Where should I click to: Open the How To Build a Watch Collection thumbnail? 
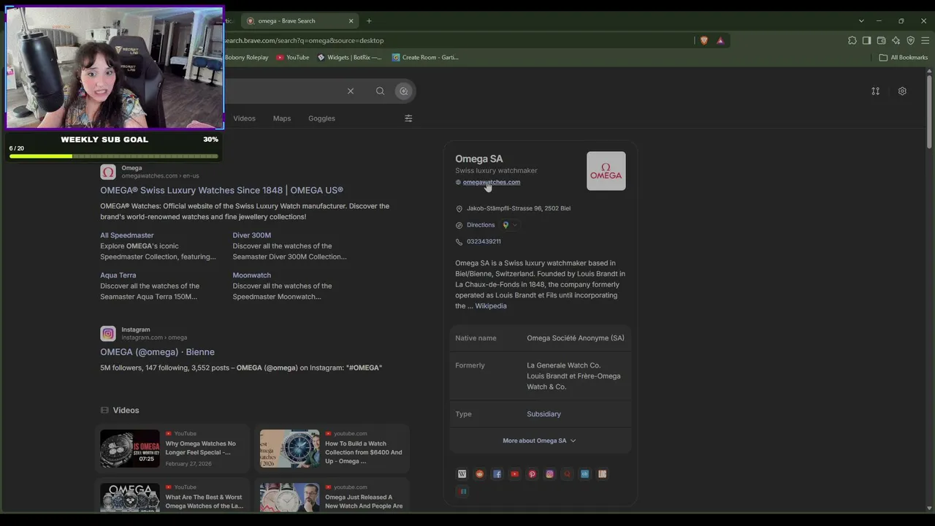pos(290,449)
